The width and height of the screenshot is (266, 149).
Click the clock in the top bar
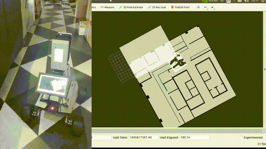pos(254,1)
